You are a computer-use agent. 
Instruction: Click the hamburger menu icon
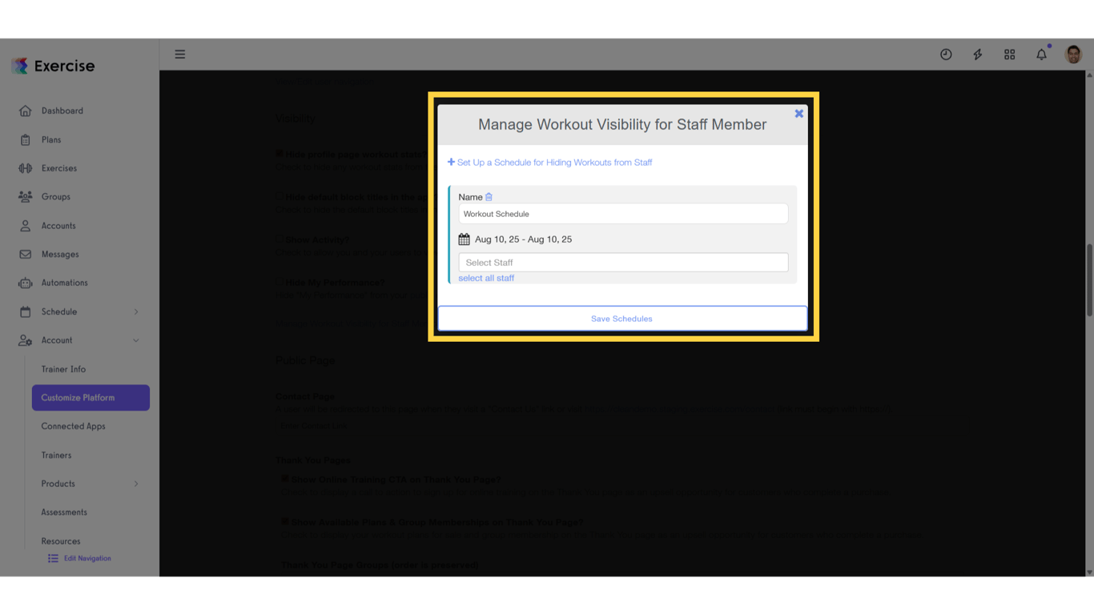point(179,54)
